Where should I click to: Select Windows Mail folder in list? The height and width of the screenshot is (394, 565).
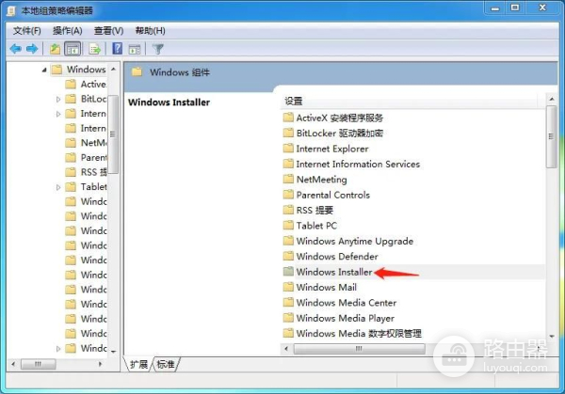(x=320, y=287)
